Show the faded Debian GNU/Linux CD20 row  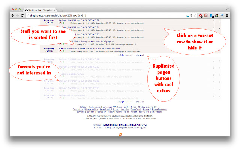[130, 68]
